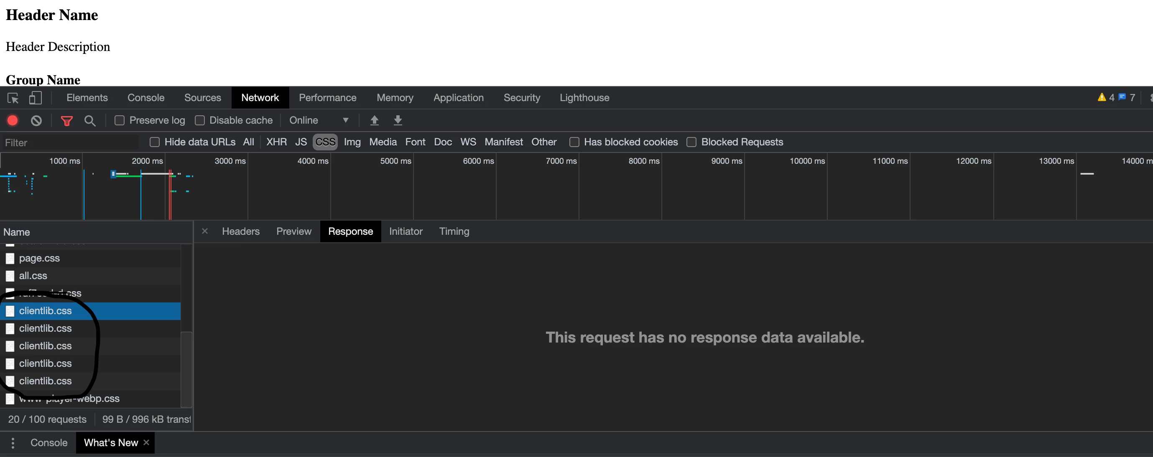This screenshot has height=457, width=1153.
Task: Toggle the red filter funnel icon
Action: pos(67,121)
